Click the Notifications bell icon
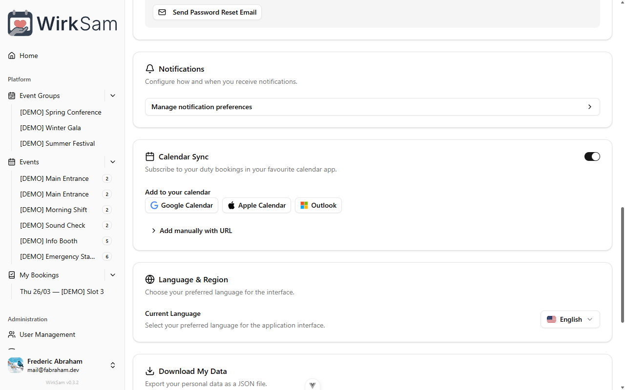The width and height of the screenshot is (625, 390). tap(150, 69)
